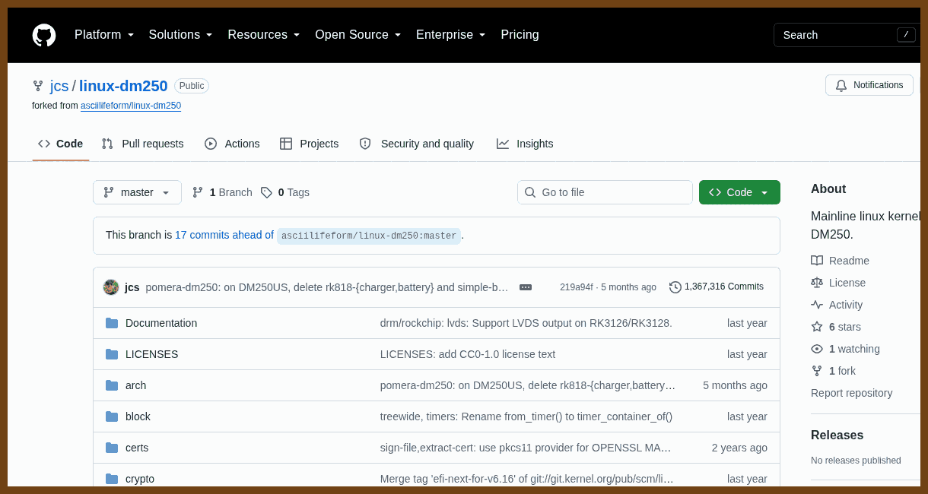Open the asciilifeform/linux-dm250 forked-from link
Viewport: 928px width, 494px height.
point(131,106)
